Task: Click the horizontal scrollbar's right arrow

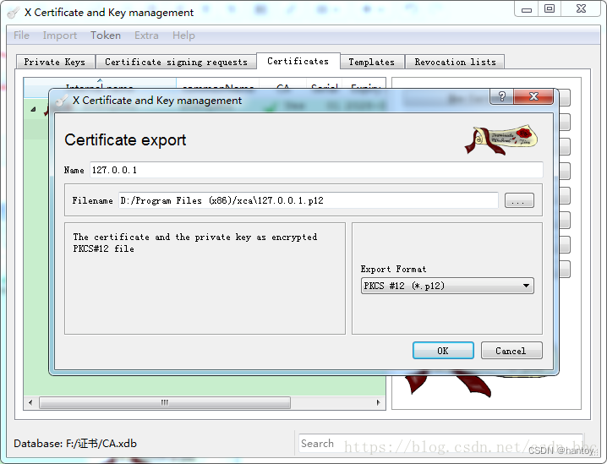Action: [378, 402]
